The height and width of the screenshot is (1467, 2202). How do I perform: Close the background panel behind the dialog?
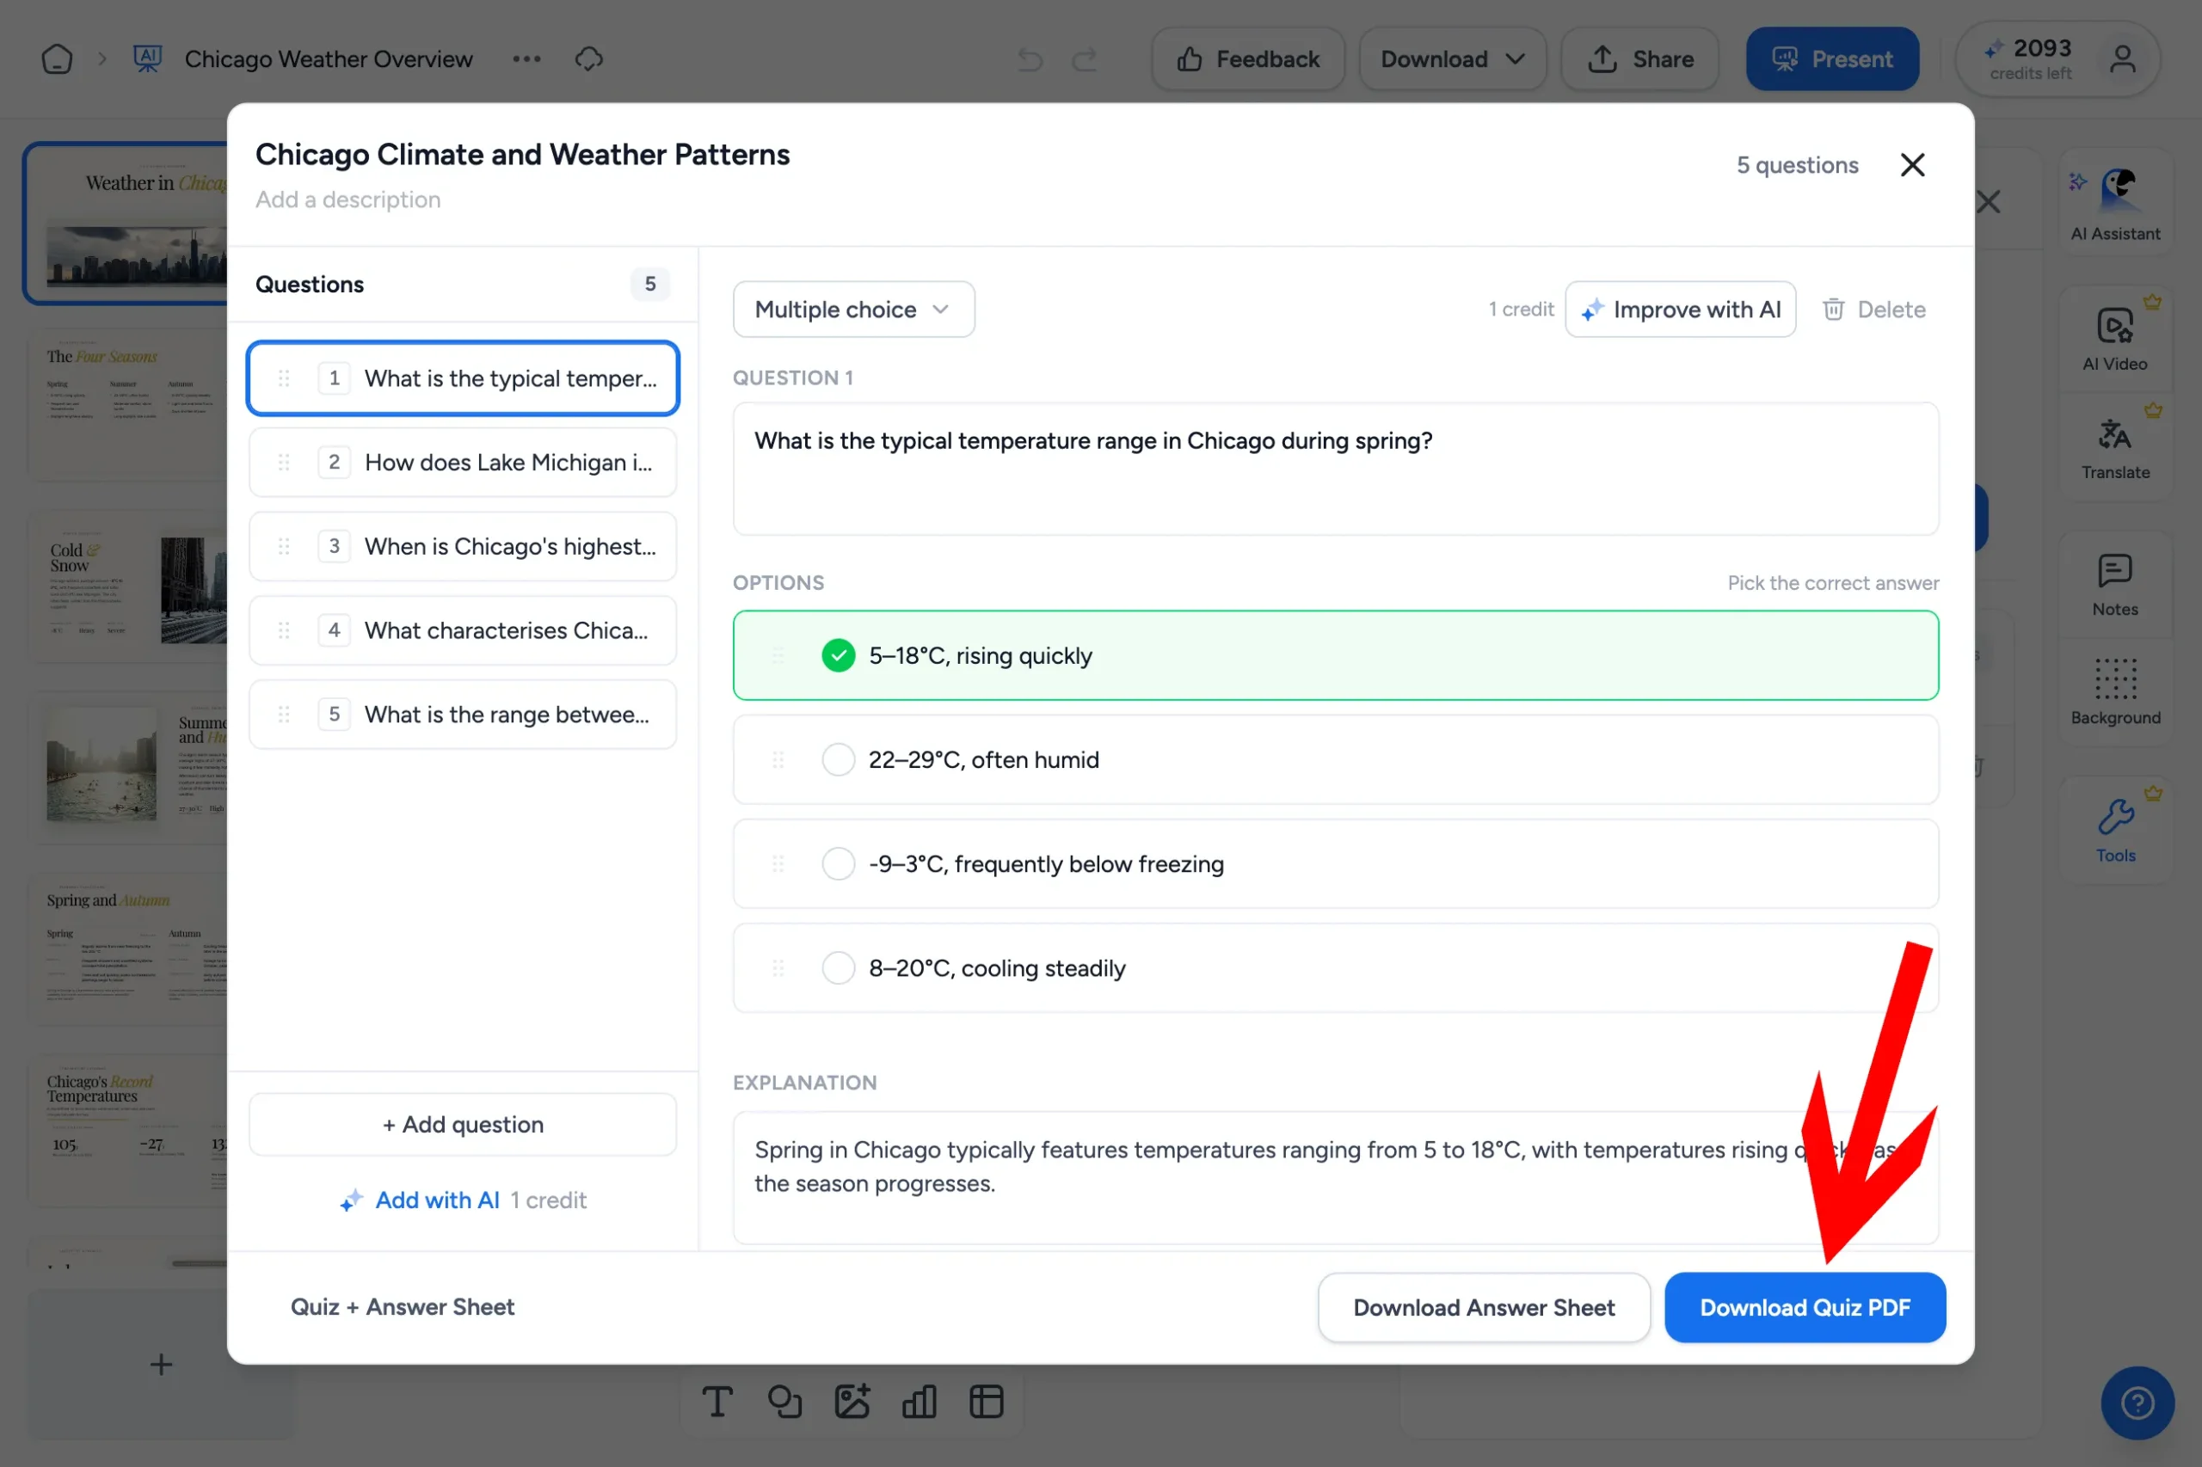tap(1989, 201)
